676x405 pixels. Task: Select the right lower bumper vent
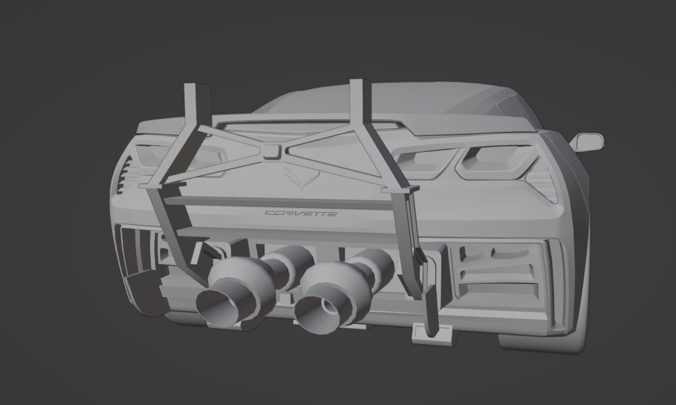coord(497,271)
